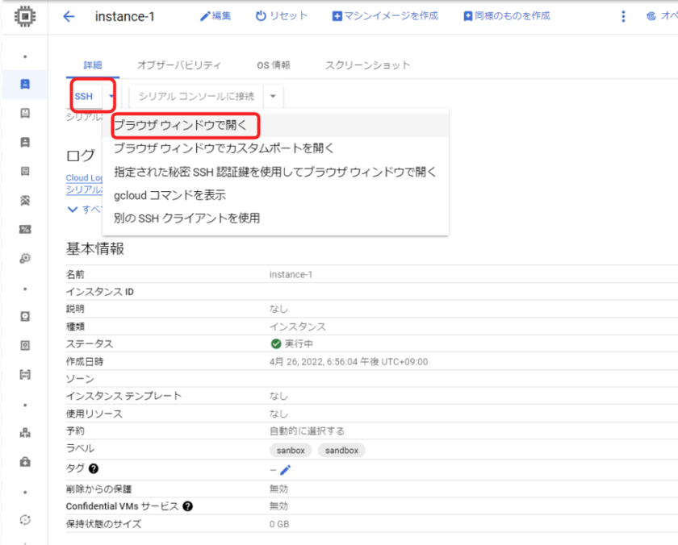Click the 削除からの保護 value 無効
The height and width of the screenshot is (545, 678).
(278, 489)
